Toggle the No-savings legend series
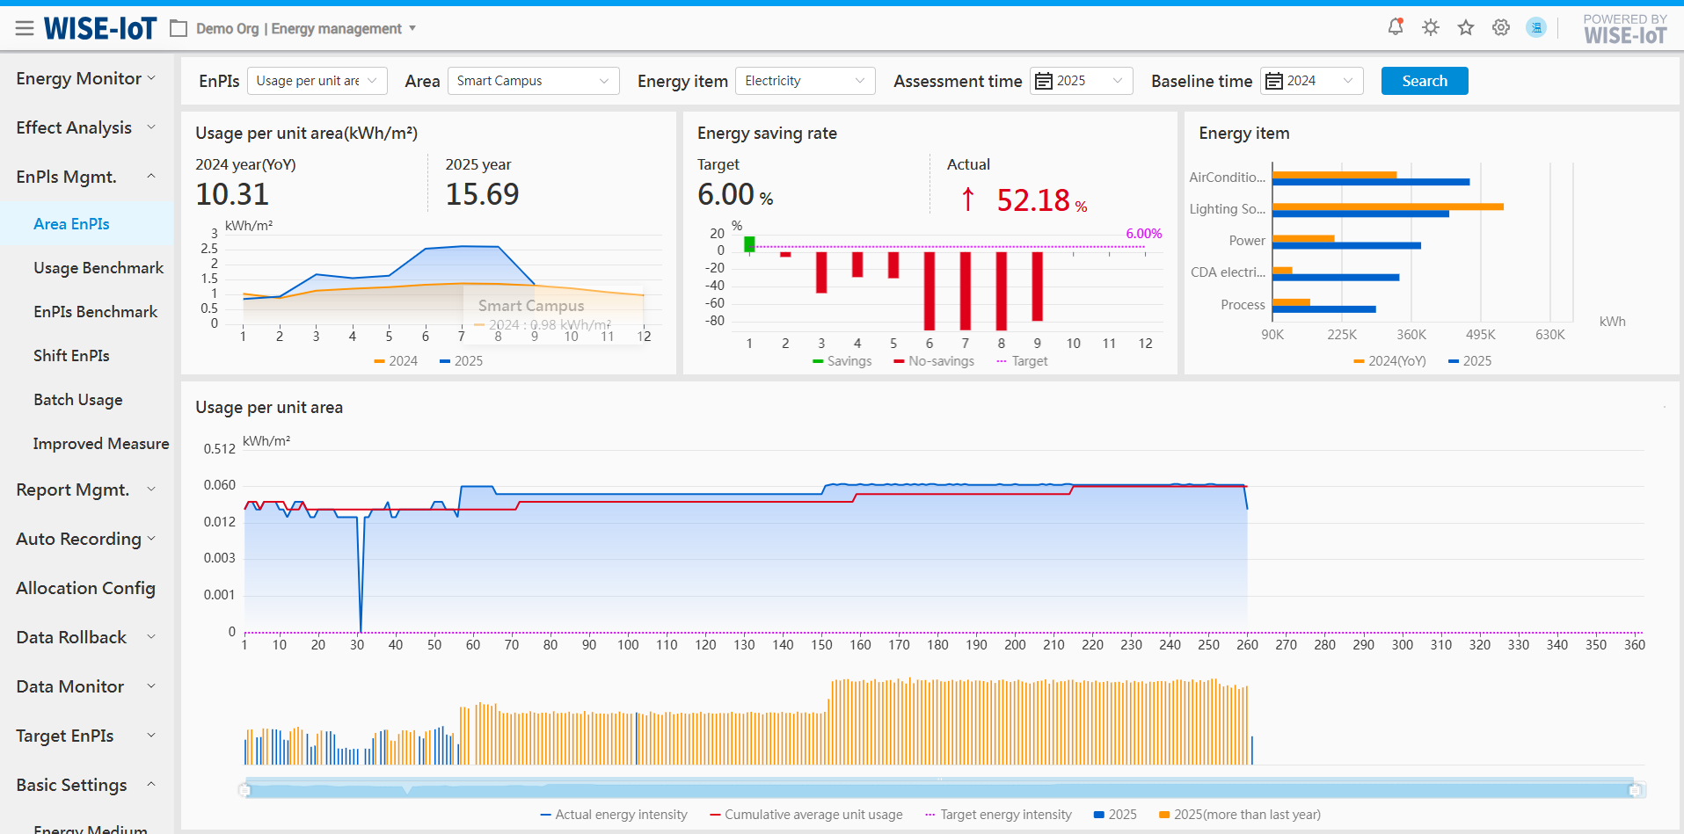This screenshot has width=1684, height=834. [934, 361]
